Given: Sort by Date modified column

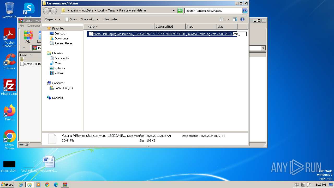Looking at the screenshot, I should coord(170,27).
